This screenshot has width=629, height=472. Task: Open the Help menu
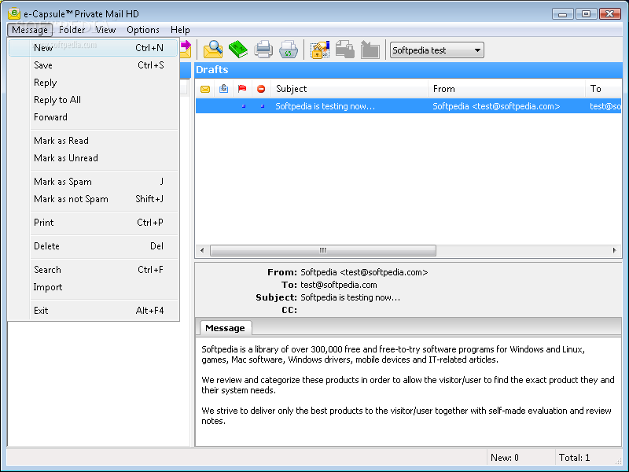click(180, 30)
